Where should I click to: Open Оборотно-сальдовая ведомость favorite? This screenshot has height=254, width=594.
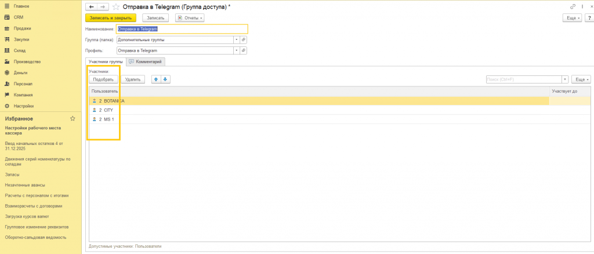pyautogui.click(x=35, y=237)
